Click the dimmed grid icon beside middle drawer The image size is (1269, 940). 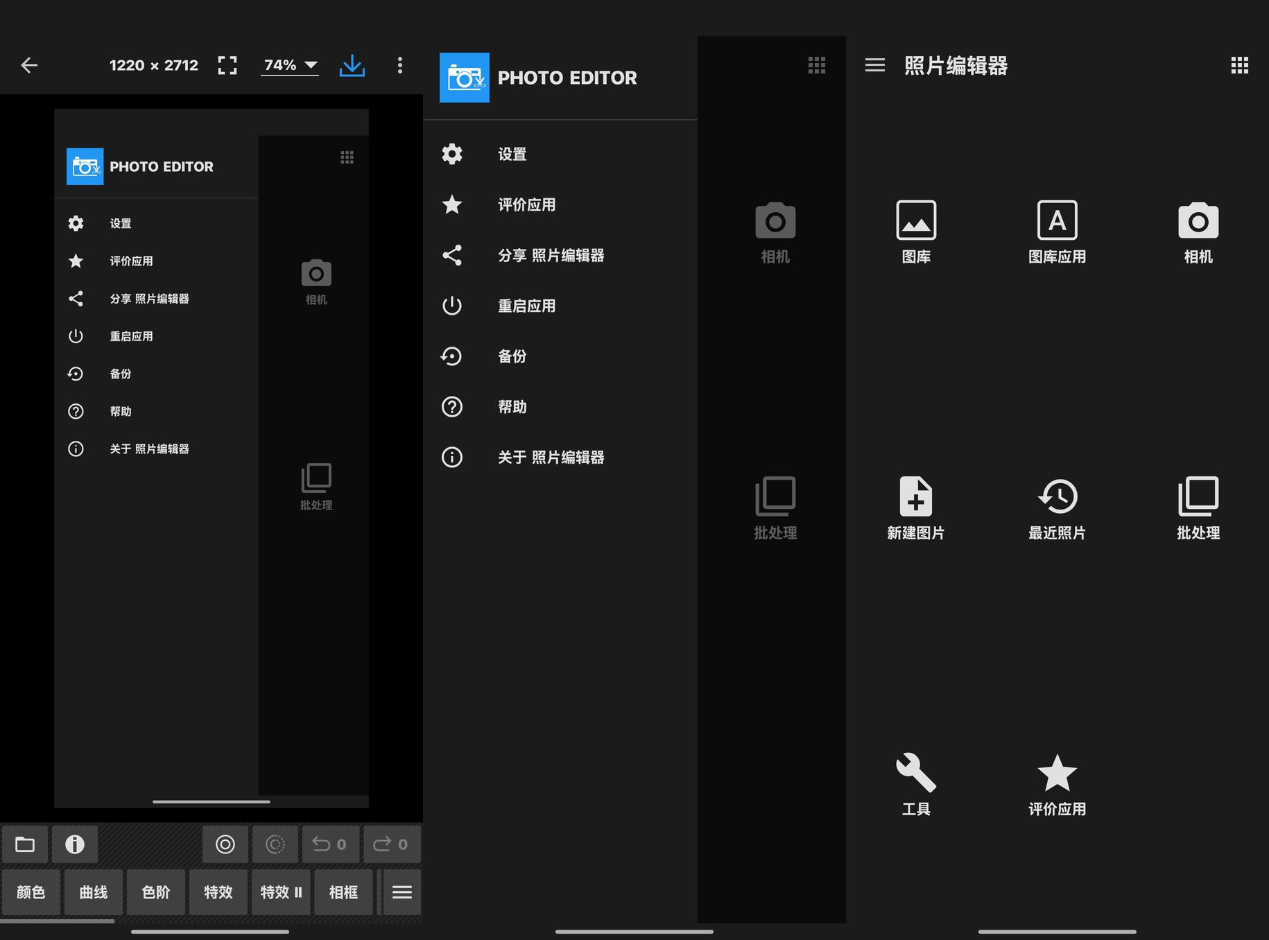[817, 65]
